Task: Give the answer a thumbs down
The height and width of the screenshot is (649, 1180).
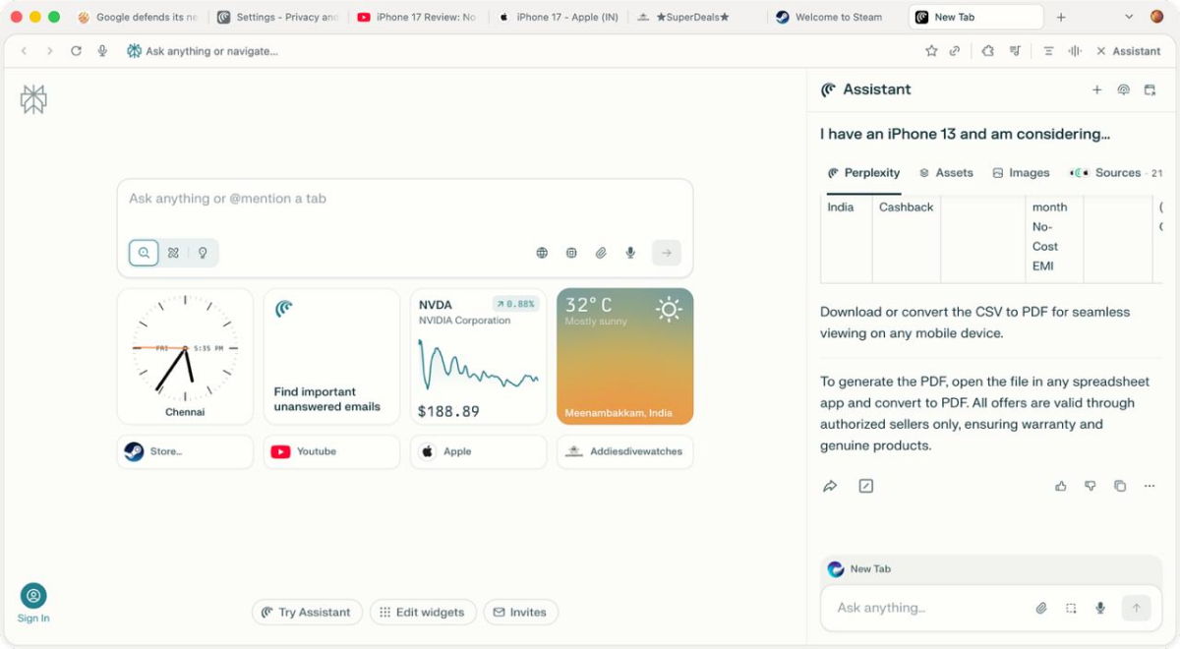Action: click(1090, 486)
